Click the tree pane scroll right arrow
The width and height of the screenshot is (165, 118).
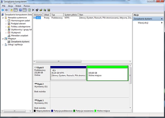click(30, 111)
